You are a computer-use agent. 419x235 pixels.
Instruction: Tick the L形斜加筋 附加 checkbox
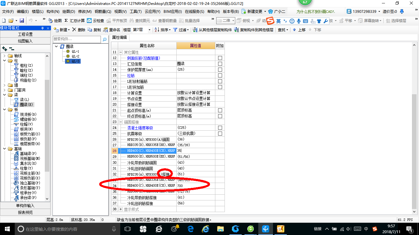pos(220,87)
